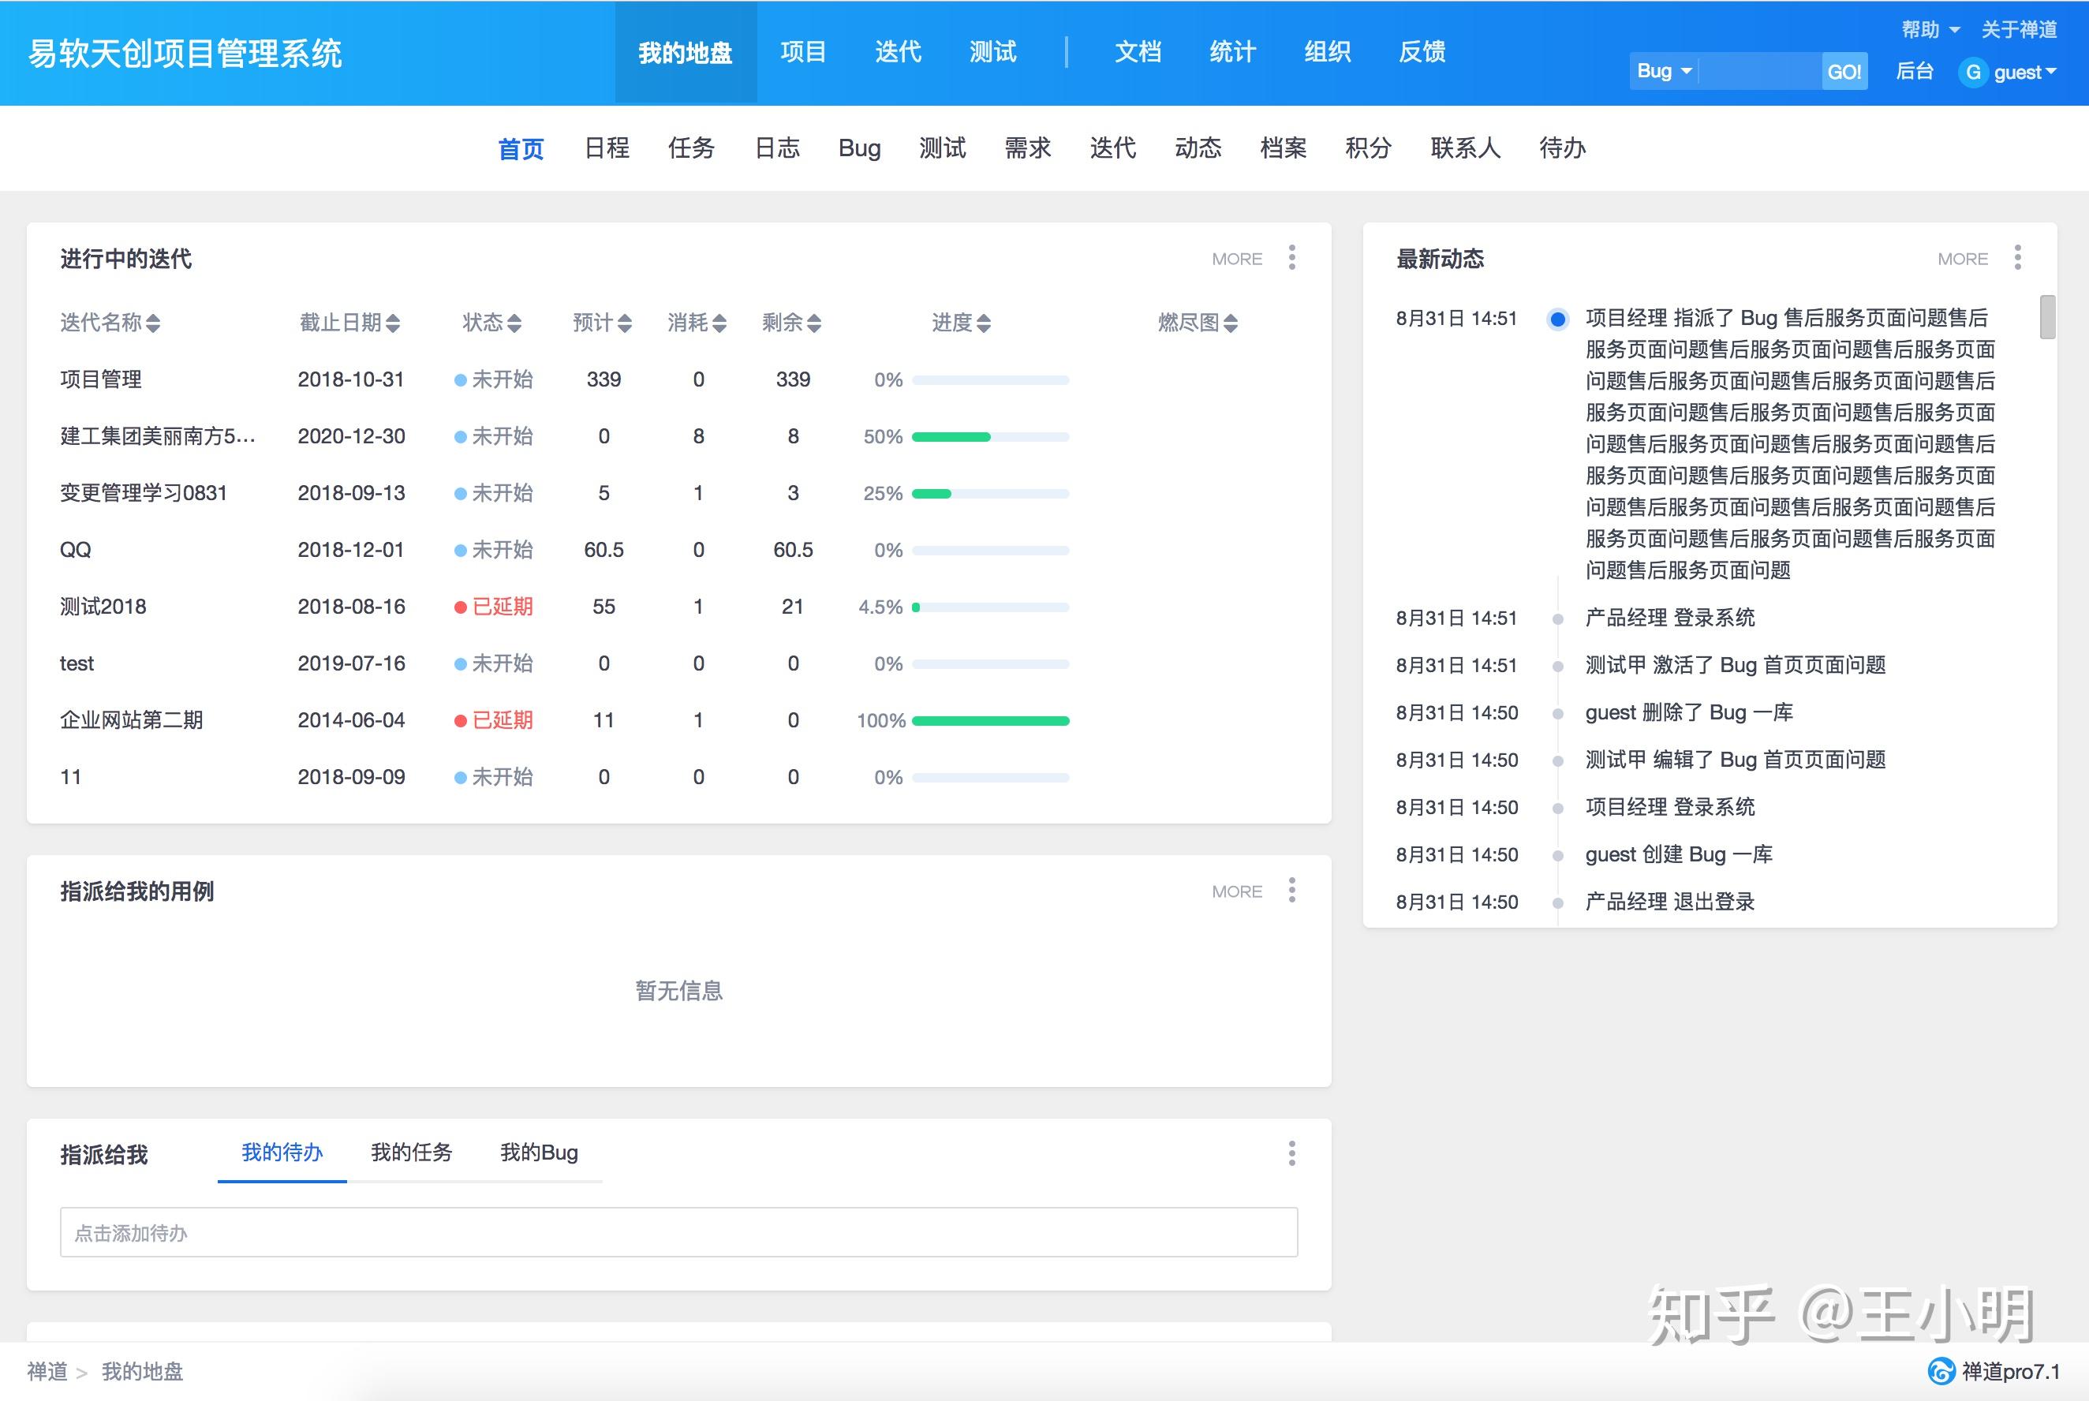Screen dimensions: 2089x1401
Task: Click options icon on 指派给我的用例 panel
Action: [1292, 890]
